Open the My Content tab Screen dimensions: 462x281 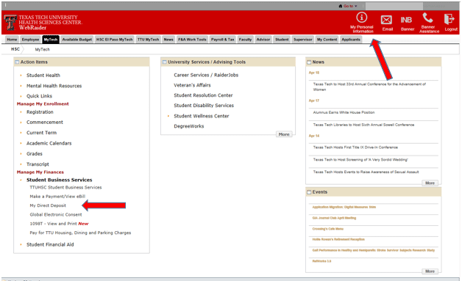327,40
